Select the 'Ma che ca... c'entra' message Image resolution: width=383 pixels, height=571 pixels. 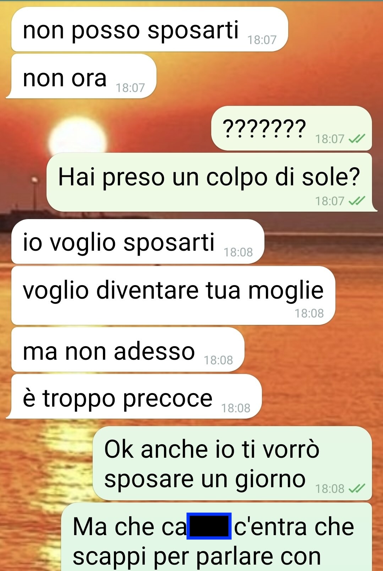(217, 537)
